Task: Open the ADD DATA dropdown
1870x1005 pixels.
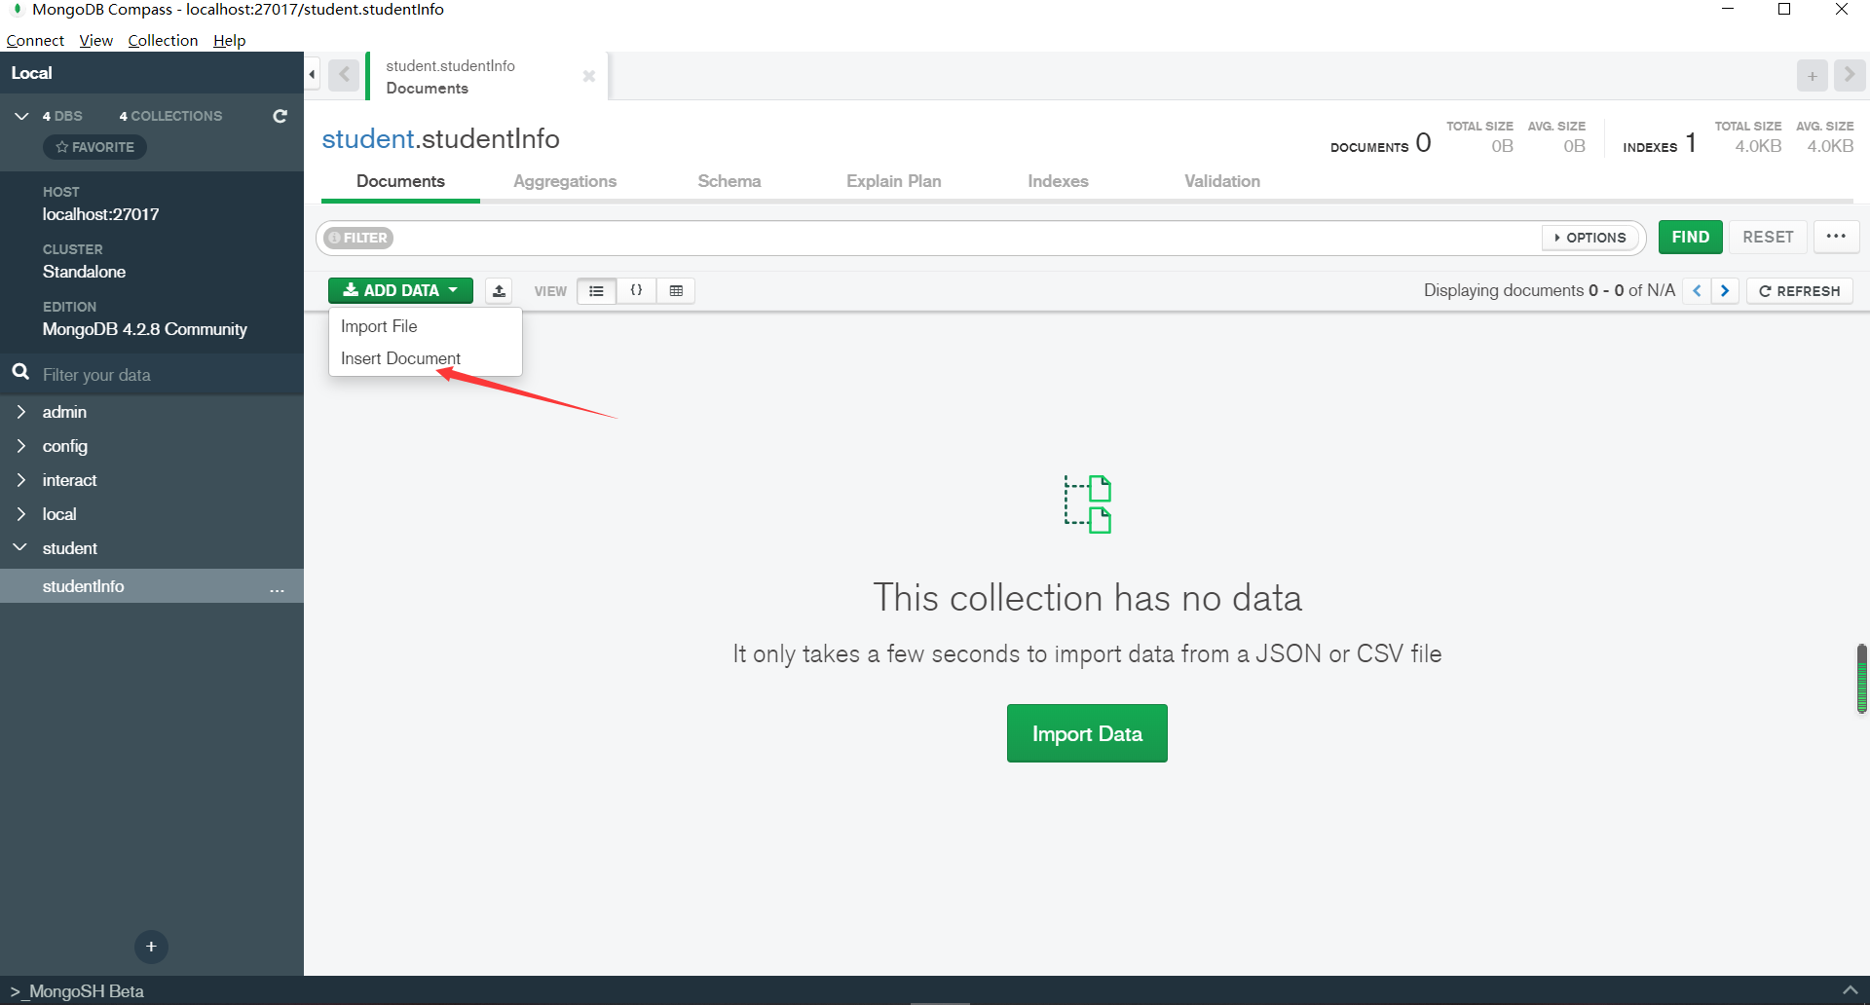Action: pyautogui.click(x=400, y=290)
